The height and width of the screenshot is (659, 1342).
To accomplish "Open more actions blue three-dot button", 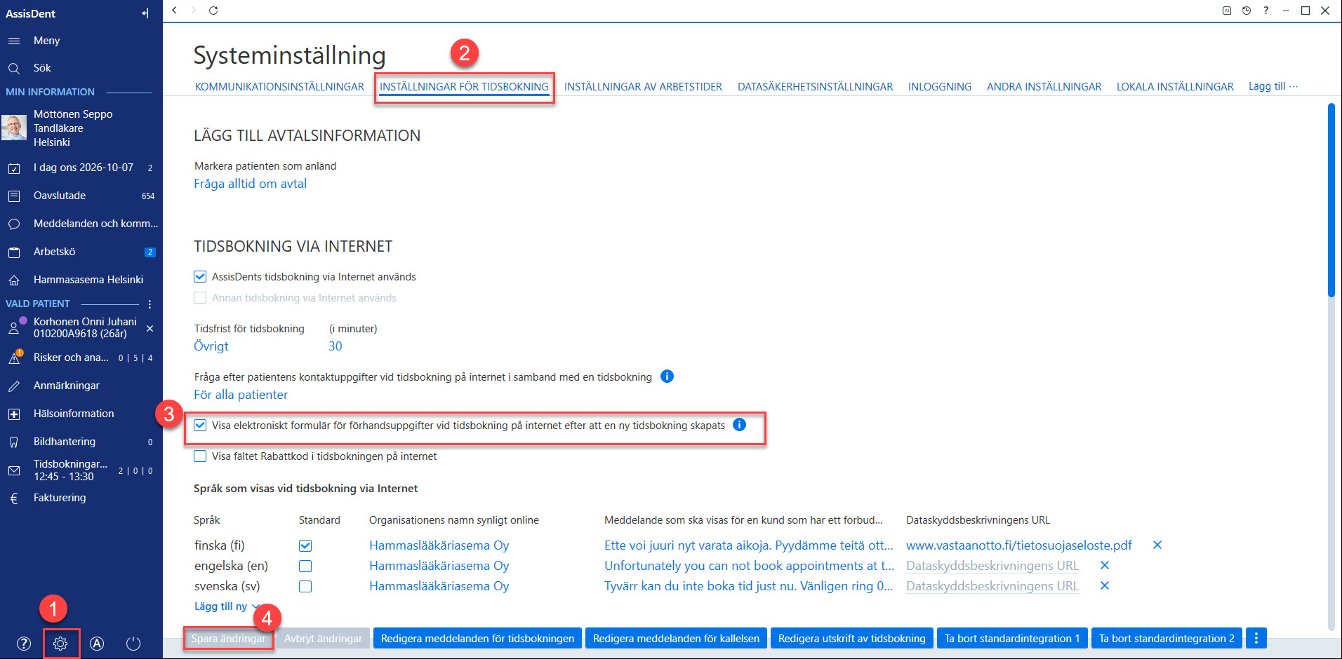I will [1256, 638].
